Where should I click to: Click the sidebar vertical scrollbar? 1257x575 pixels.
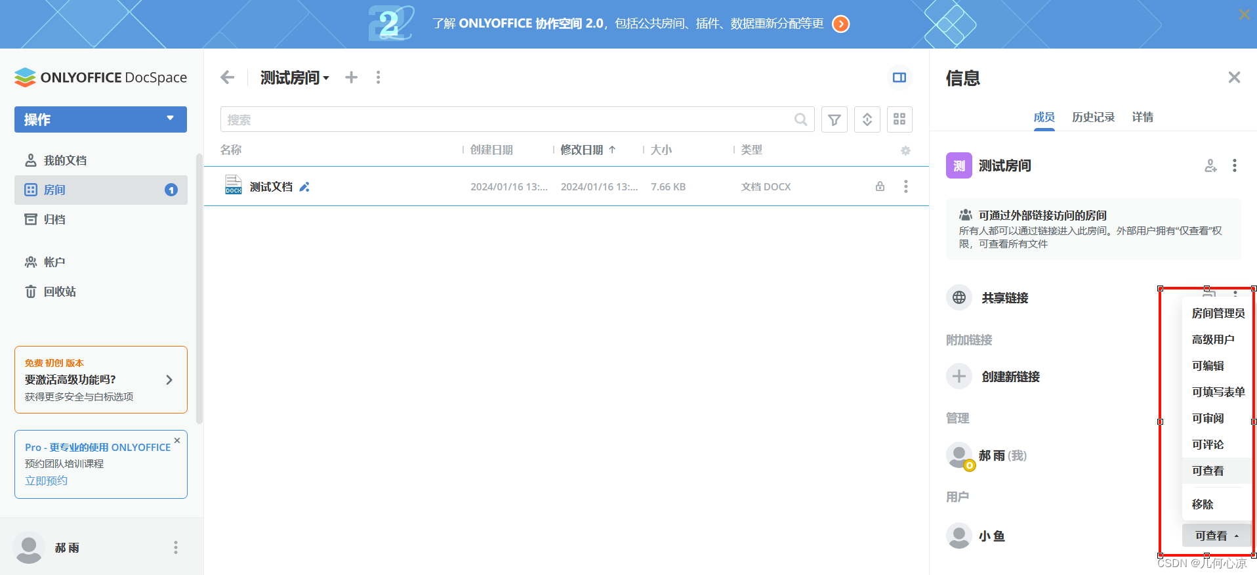point(199,289)
